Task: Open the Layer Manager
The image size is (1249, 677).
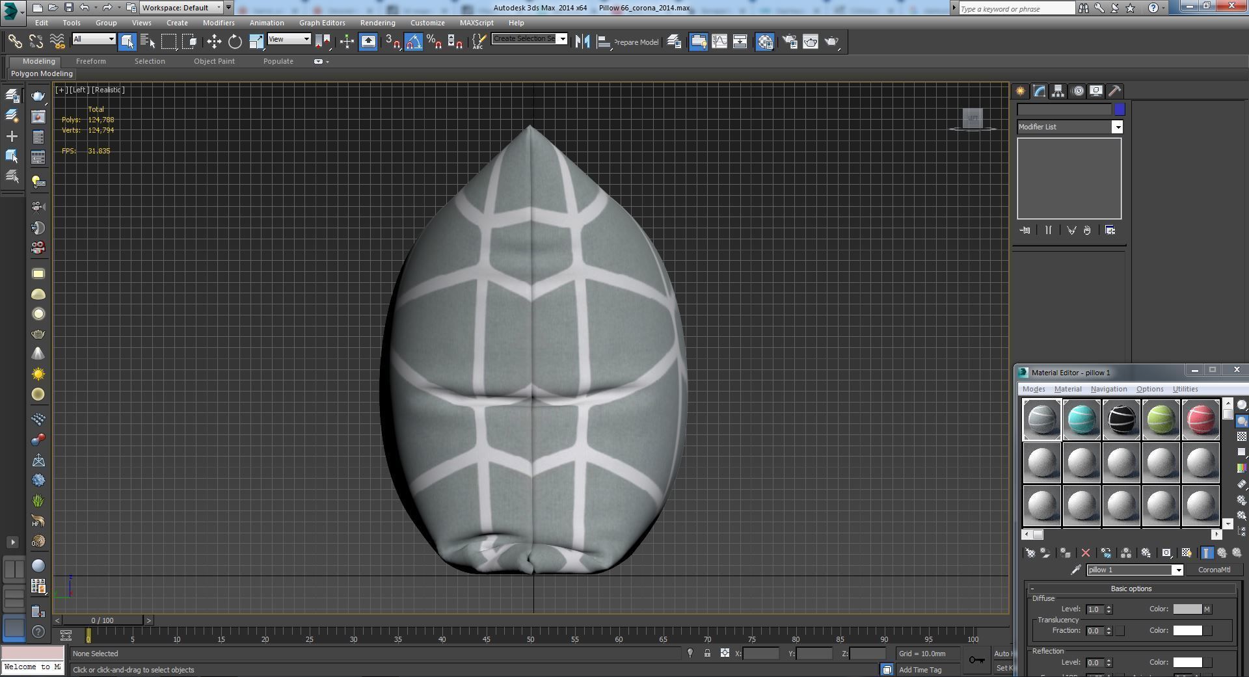Action: (674, 42)
